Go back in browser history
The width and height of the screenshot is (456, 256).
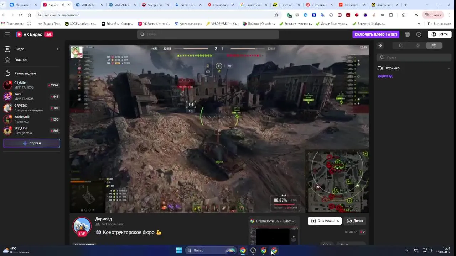coord(4,15)
